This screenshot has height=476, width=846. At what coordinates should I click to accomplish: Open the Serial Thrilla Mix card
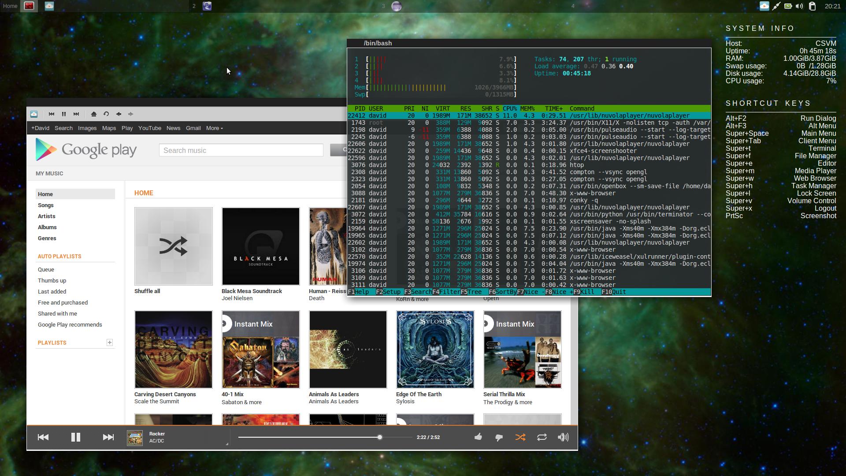click(523, 350)
